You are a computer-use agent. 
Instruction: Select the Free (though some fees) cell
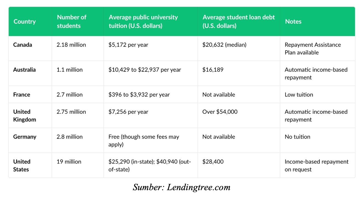[144, 140]
